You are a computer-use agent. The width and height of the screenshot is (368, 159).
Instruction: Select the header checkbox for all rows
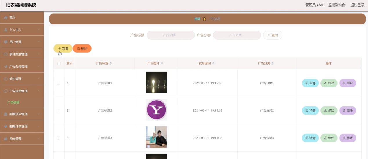(59, 64)
